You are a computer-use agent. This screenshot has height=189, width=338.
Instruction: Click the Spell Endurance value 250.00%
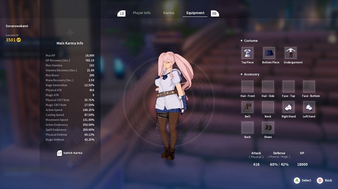(89, 130)
